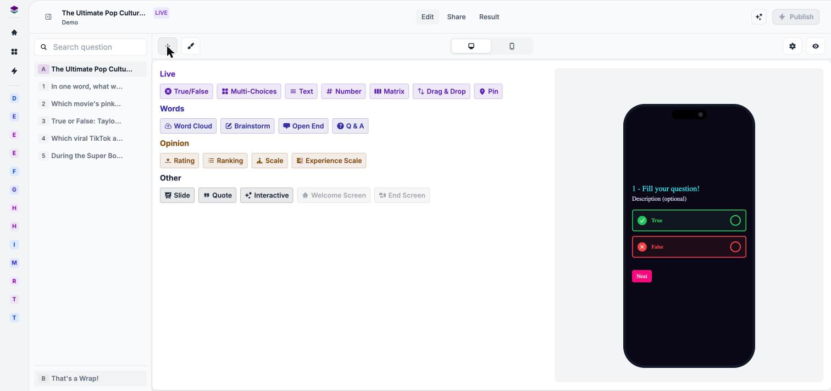The height and width of the screenshot is (391, 831).
Task: Open workspace F in sidebar
Action: coord(14,172)
